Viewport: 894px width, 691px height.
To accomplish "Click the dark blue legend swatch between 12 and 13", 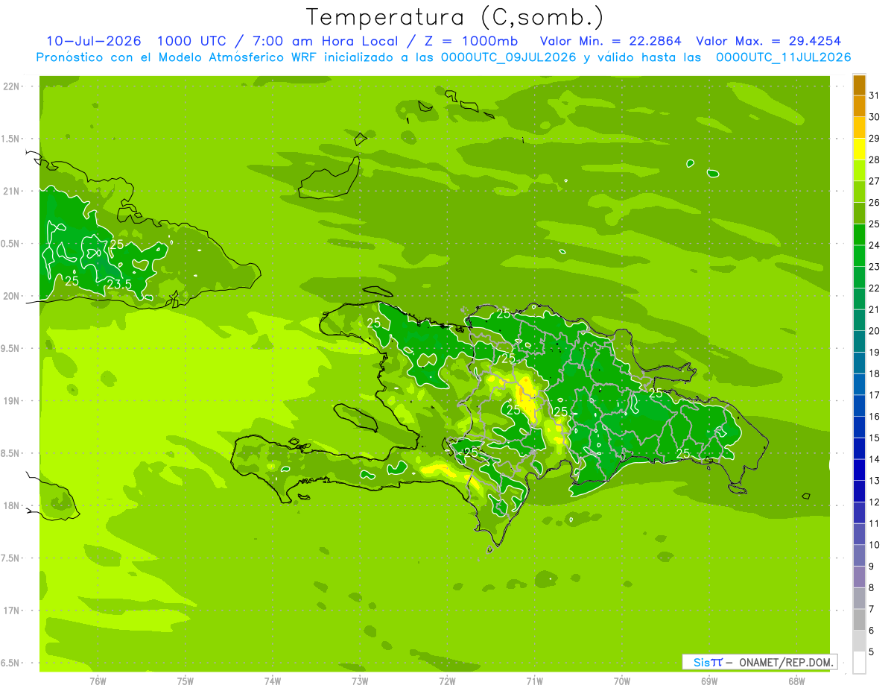I will (860, 491).
